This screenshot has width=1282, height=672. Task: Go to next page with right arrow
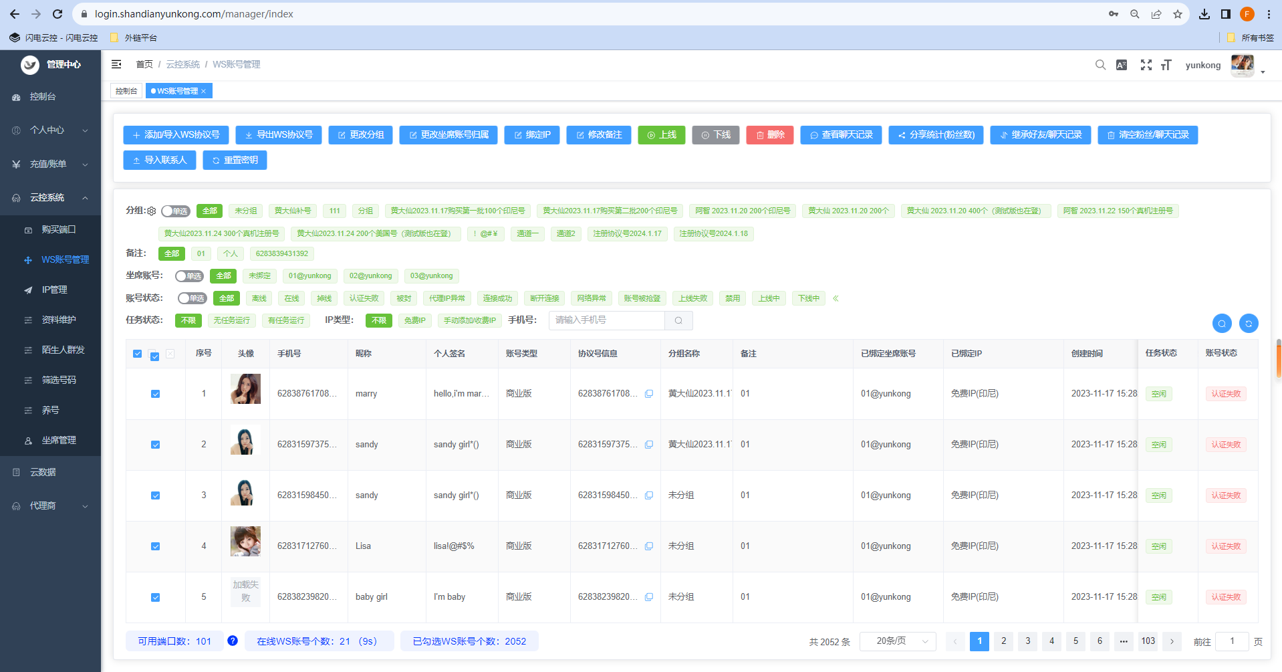tap(1172, 641)
